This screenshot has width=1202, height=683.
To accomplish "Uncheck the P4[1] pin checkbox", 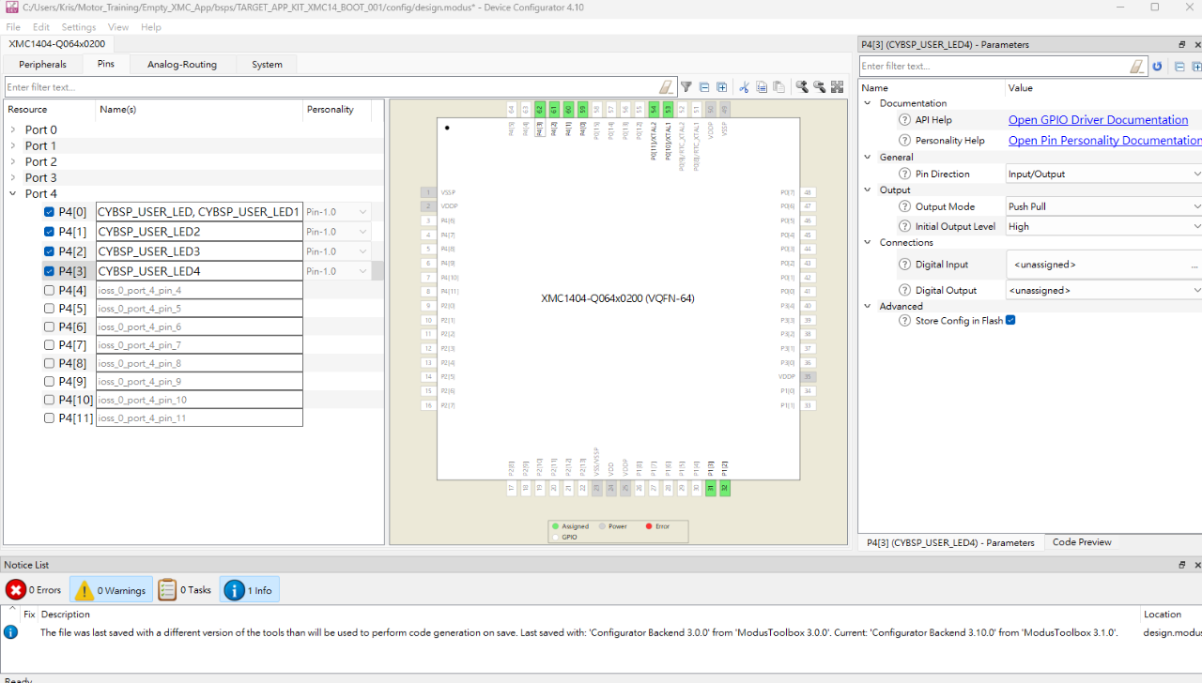I will 49,232.
